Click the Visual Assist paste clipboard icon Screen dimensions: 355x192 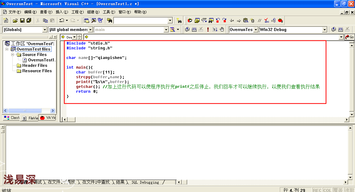coord(246,20)
